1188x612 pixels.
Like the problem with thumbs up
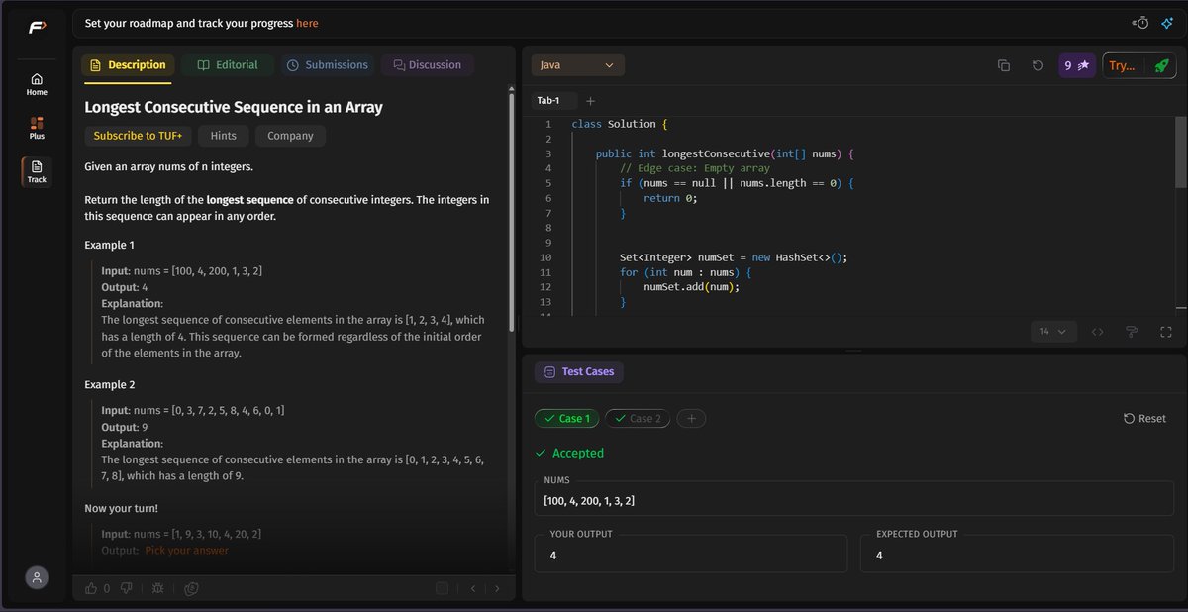coord(91,588)
